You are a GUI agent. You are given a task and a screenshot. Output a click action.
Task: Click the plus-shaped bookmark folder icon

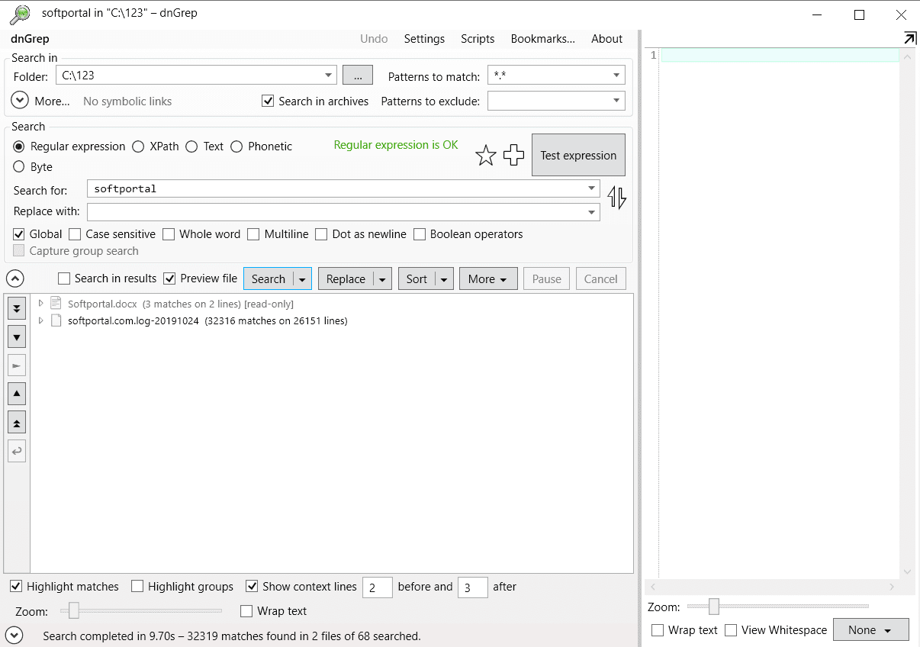tap(514, 156)
